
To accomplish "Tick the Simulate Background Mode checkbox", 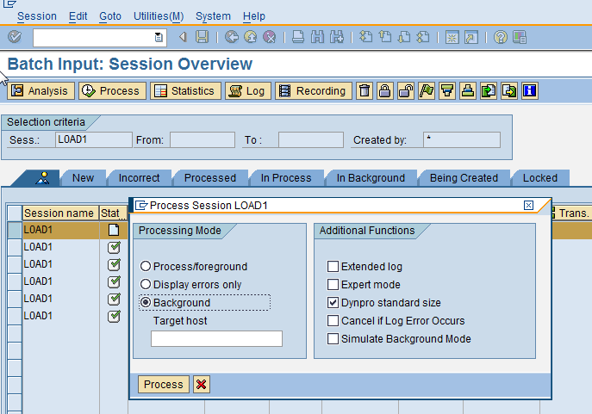I will tap(333, 339).
